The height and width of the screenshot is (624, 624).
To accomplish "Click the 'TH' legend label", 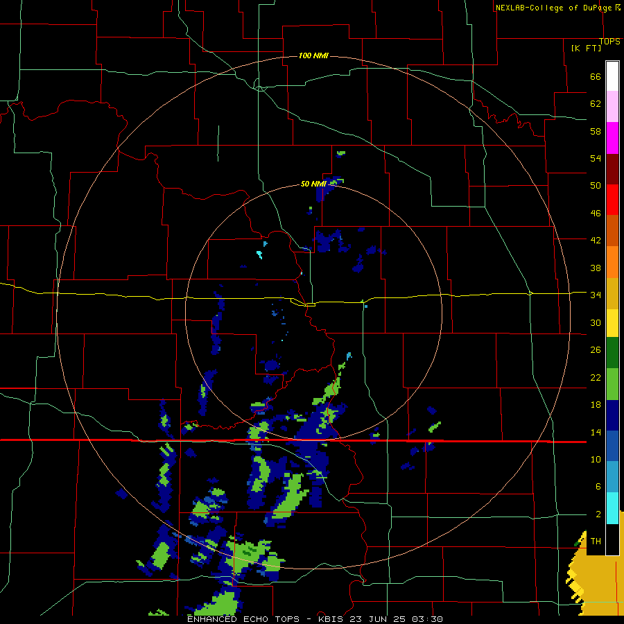I will (596, 541).
